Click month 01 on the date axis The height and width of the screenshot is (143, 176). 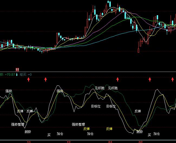click(110, 142)
